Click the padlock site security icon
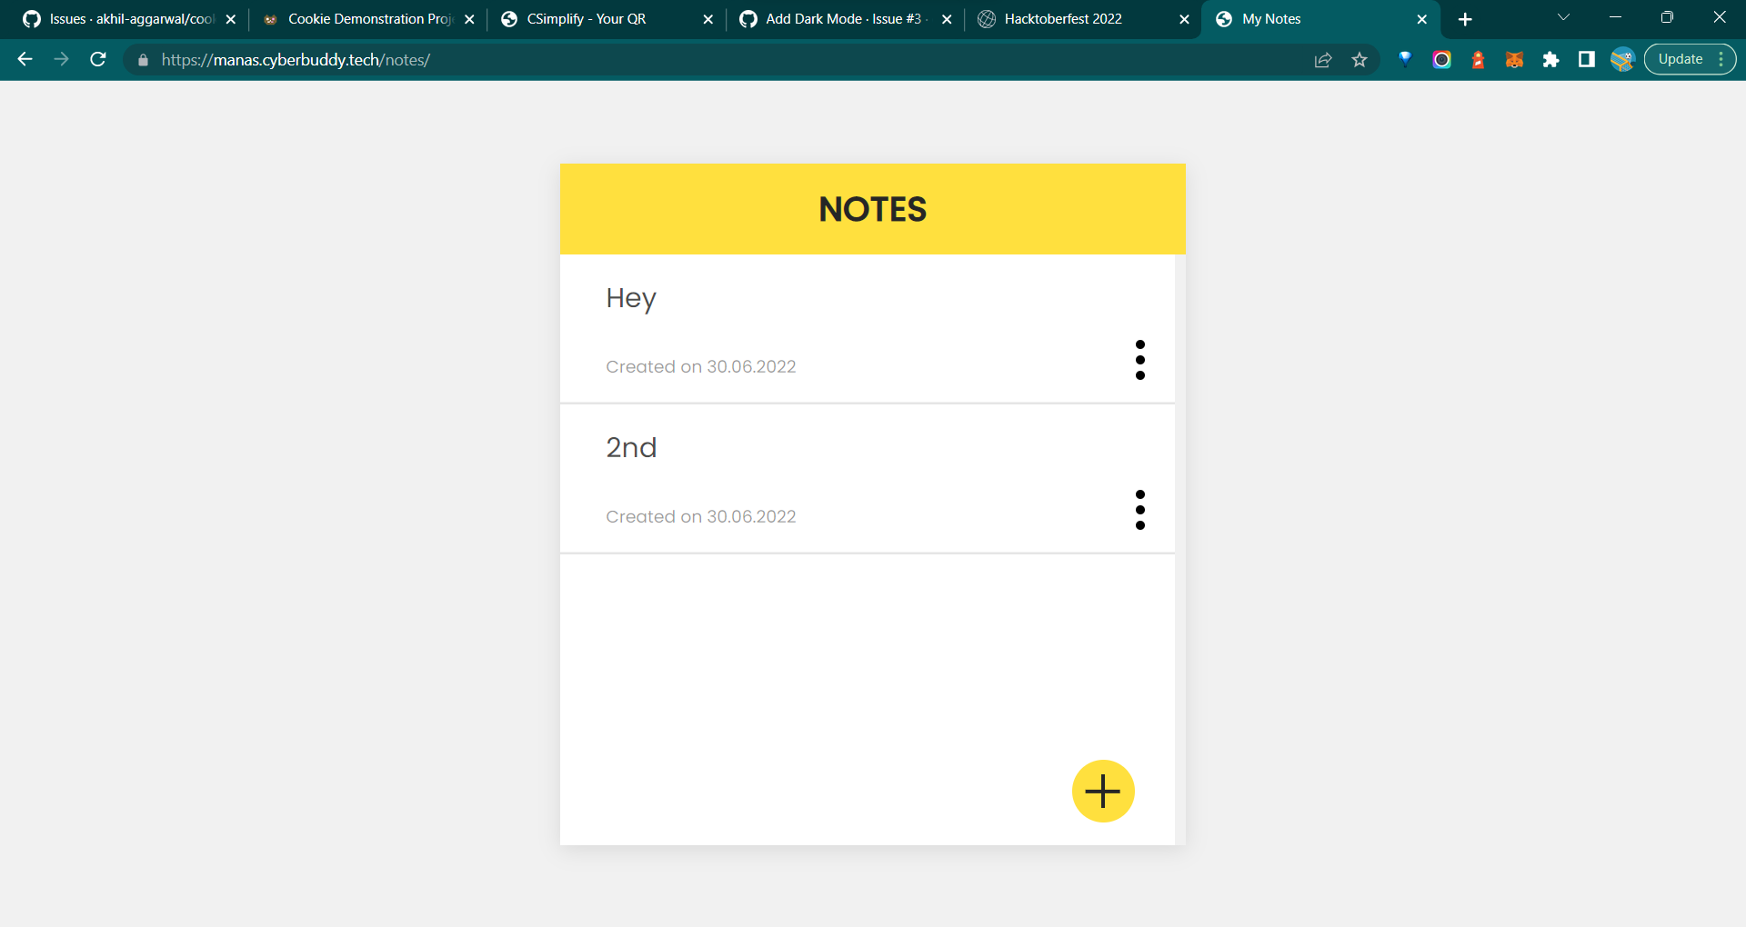 coord(143,60)
